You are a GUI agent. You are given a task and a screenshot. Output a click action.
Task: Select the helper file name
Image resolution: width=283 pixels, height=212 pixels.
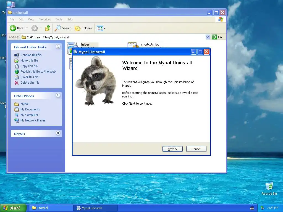[85, 44]
